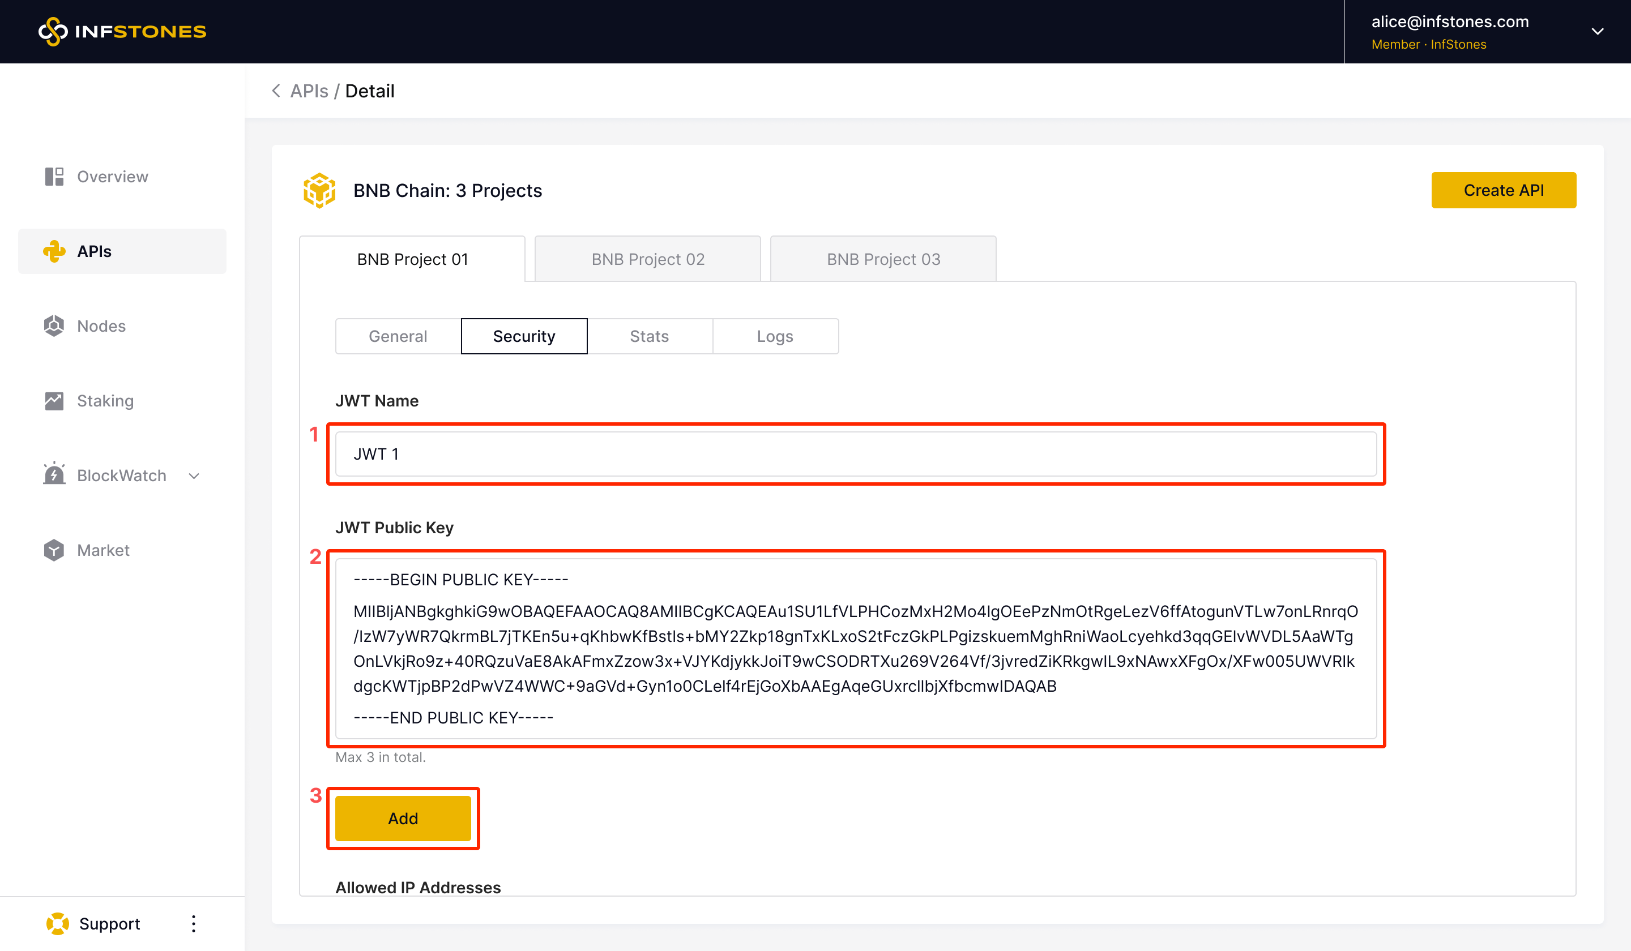
Task: Focus the JWT Name input field
Action: point(855,453)
